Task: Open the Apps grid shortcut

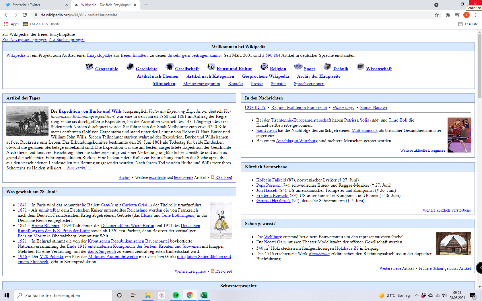Action: point(11,24)
